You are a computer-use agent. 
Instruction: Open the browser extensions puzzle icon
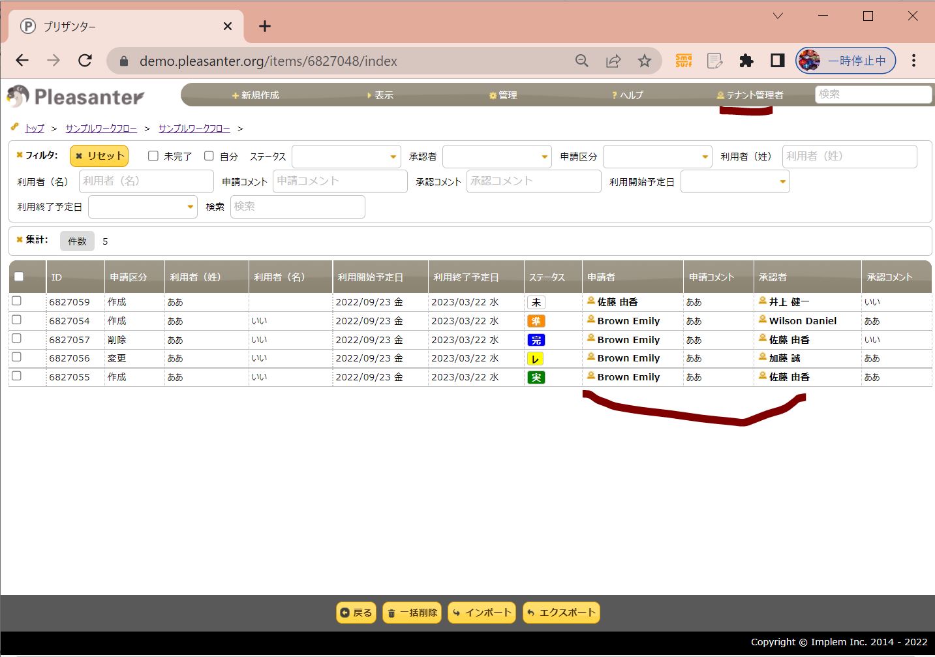746,61
